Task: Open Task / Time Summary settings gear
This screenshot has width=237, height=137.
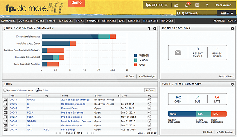Action: [x=232, y=84]
